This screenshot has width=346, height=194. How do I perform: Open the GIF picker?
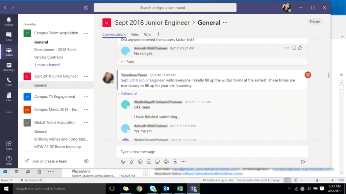[149, 162]
